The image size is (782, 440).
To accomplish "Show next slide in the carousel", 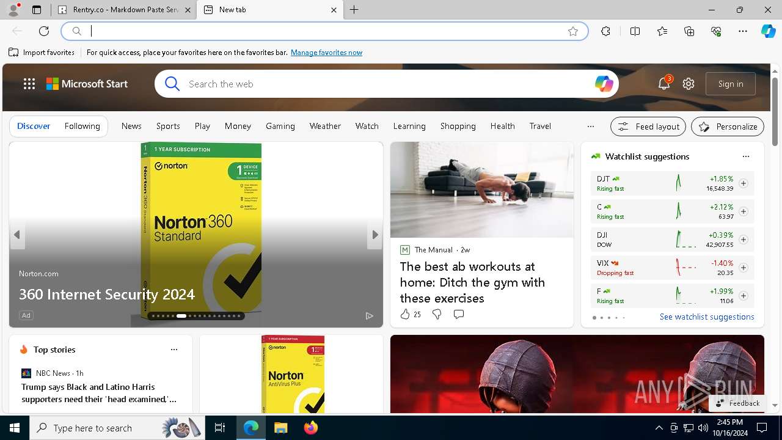I will click(375, 235).
